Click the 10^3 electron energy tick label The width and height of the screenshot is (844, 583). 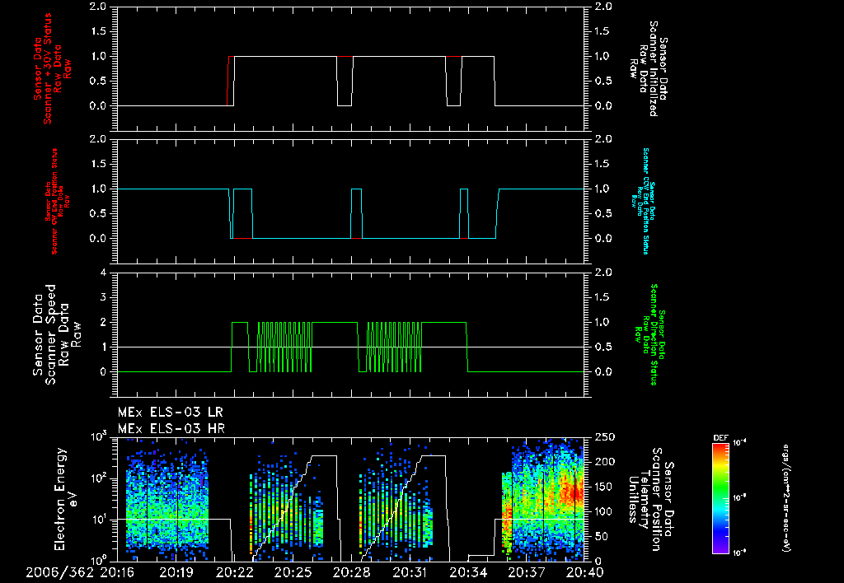click(99, 436)
